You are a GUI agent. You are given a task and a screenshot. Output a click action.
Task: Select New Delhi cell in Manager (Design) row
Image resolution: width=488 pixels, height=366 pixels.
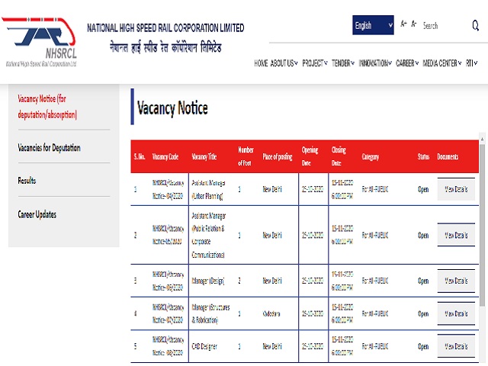tap(272, 281)
